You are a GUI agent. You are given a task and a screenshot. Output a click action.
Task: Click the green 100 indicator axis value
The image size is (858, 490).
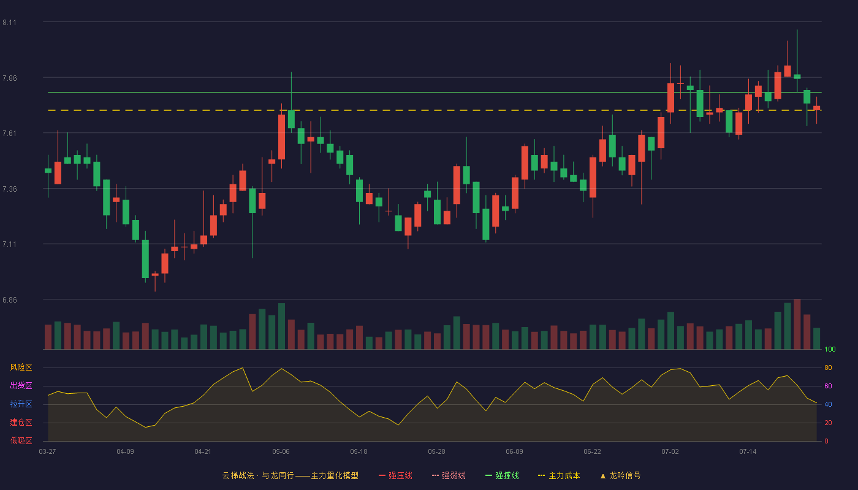[x=830, y=349]
